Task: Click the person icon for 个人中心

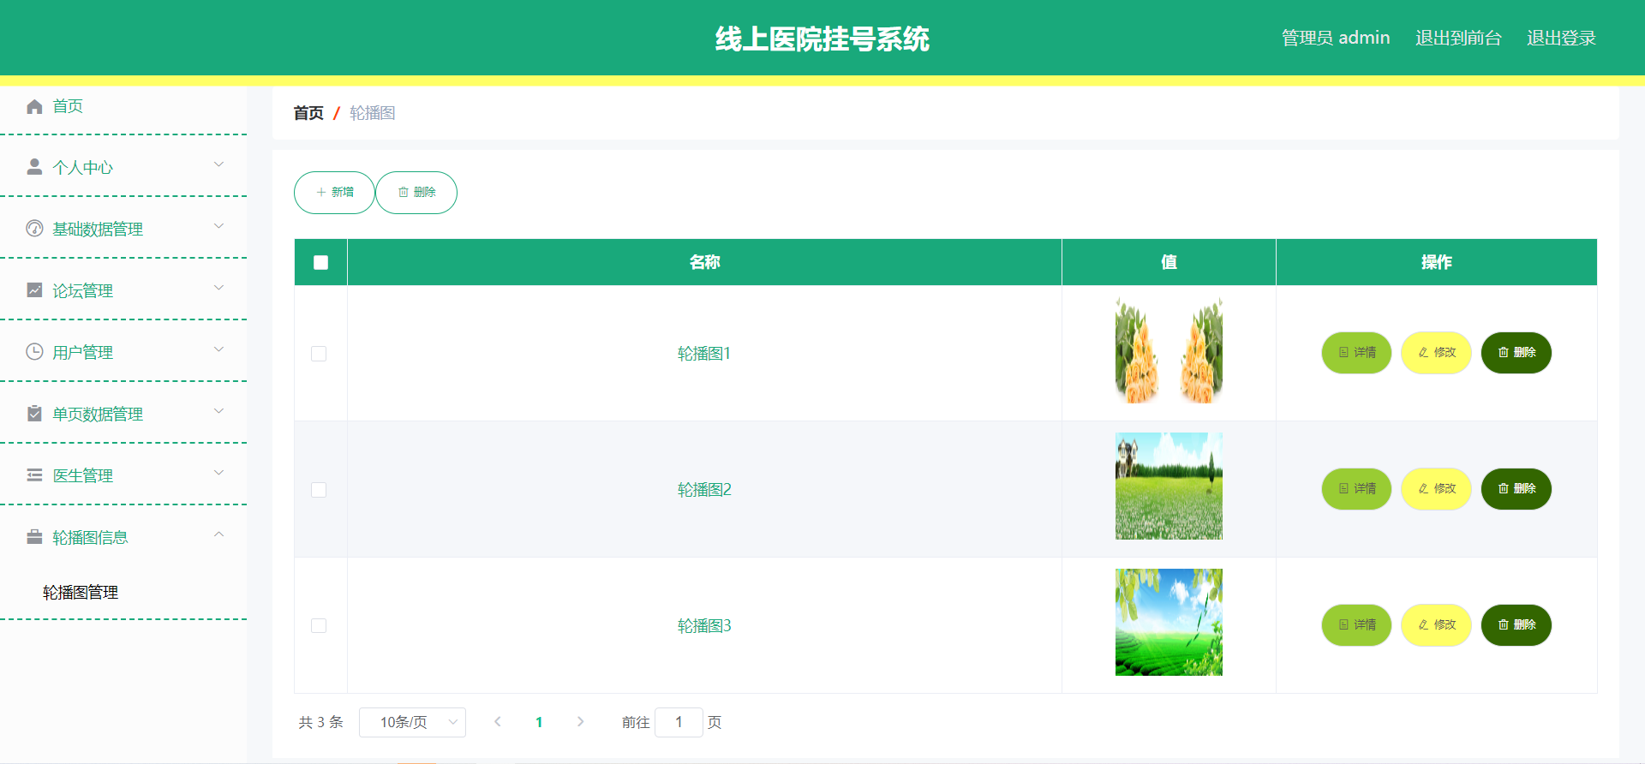Action: pyautogui.click(x=34, y=167)
